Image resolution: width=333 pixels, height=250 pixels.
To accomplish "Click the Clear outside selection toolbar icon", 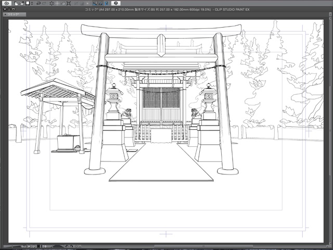I will [x=57, y=4].
